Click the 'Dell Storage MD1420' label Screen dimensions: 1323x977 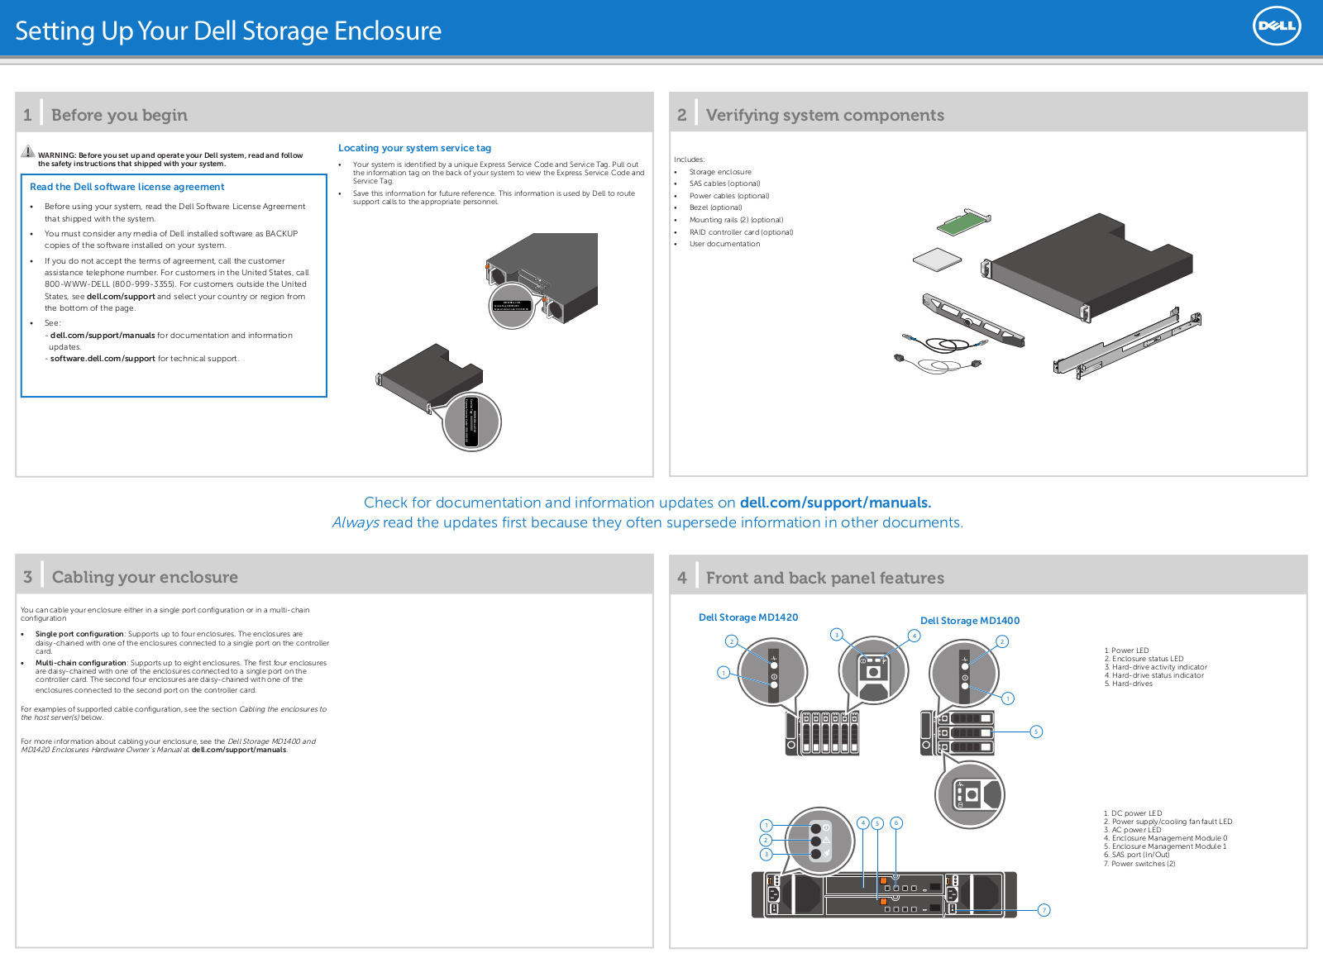coord(748,617)
